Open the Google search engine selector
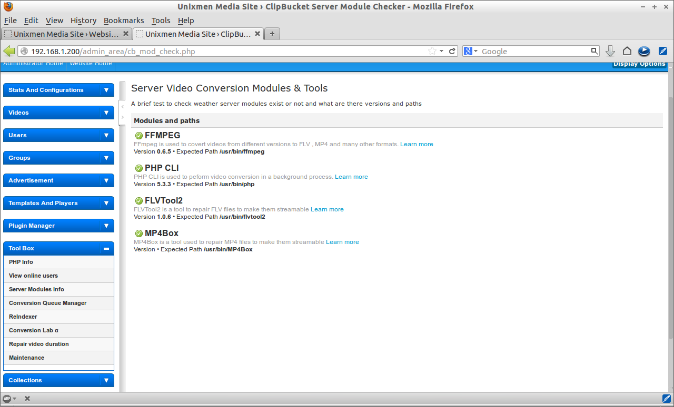The width and height of the screenshot is (674, 407). pos(470,51)
